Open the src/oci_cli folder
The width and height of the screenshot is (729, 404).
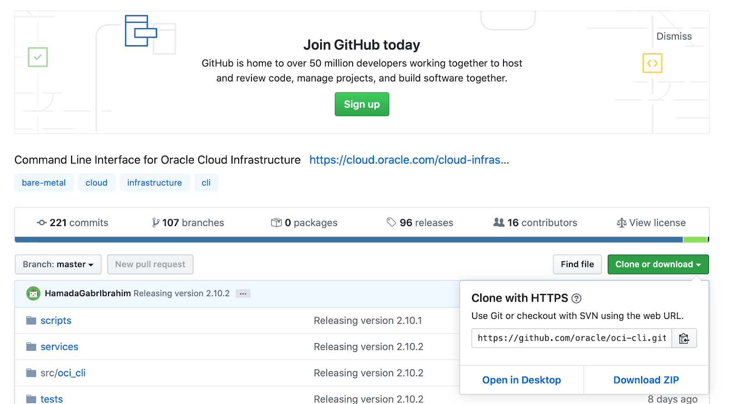click(x=63, y=373)
